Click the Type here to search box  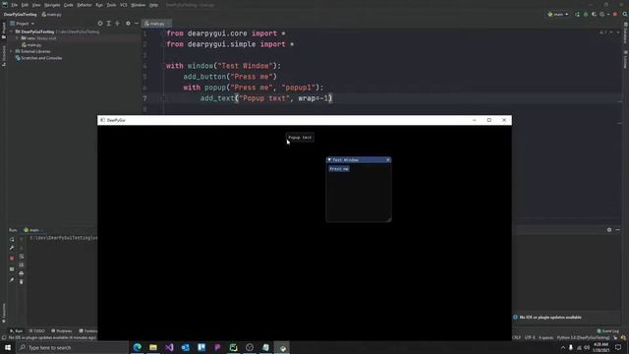pos(72,347)
